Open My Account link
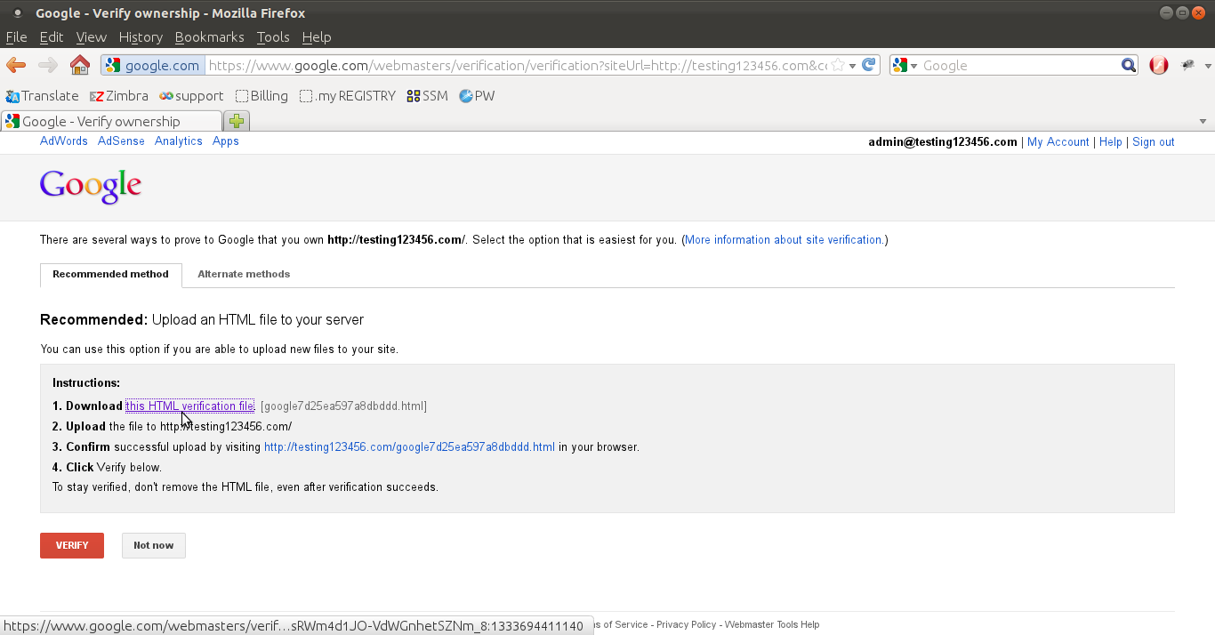The height and width of the screenshot is (635, 1215). (1058, 142)
